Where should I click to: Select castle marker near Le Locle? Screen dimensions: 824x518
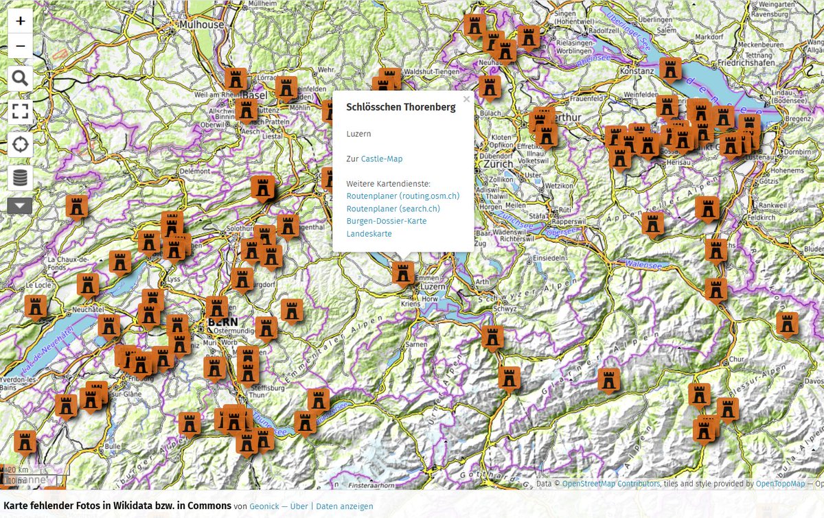tap(36, 307)
